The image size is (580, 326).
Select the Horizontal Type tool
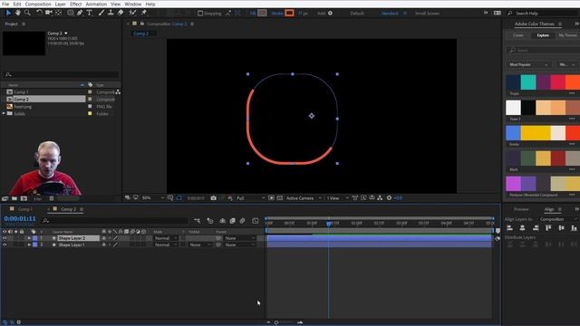click(x=90, y=13)
